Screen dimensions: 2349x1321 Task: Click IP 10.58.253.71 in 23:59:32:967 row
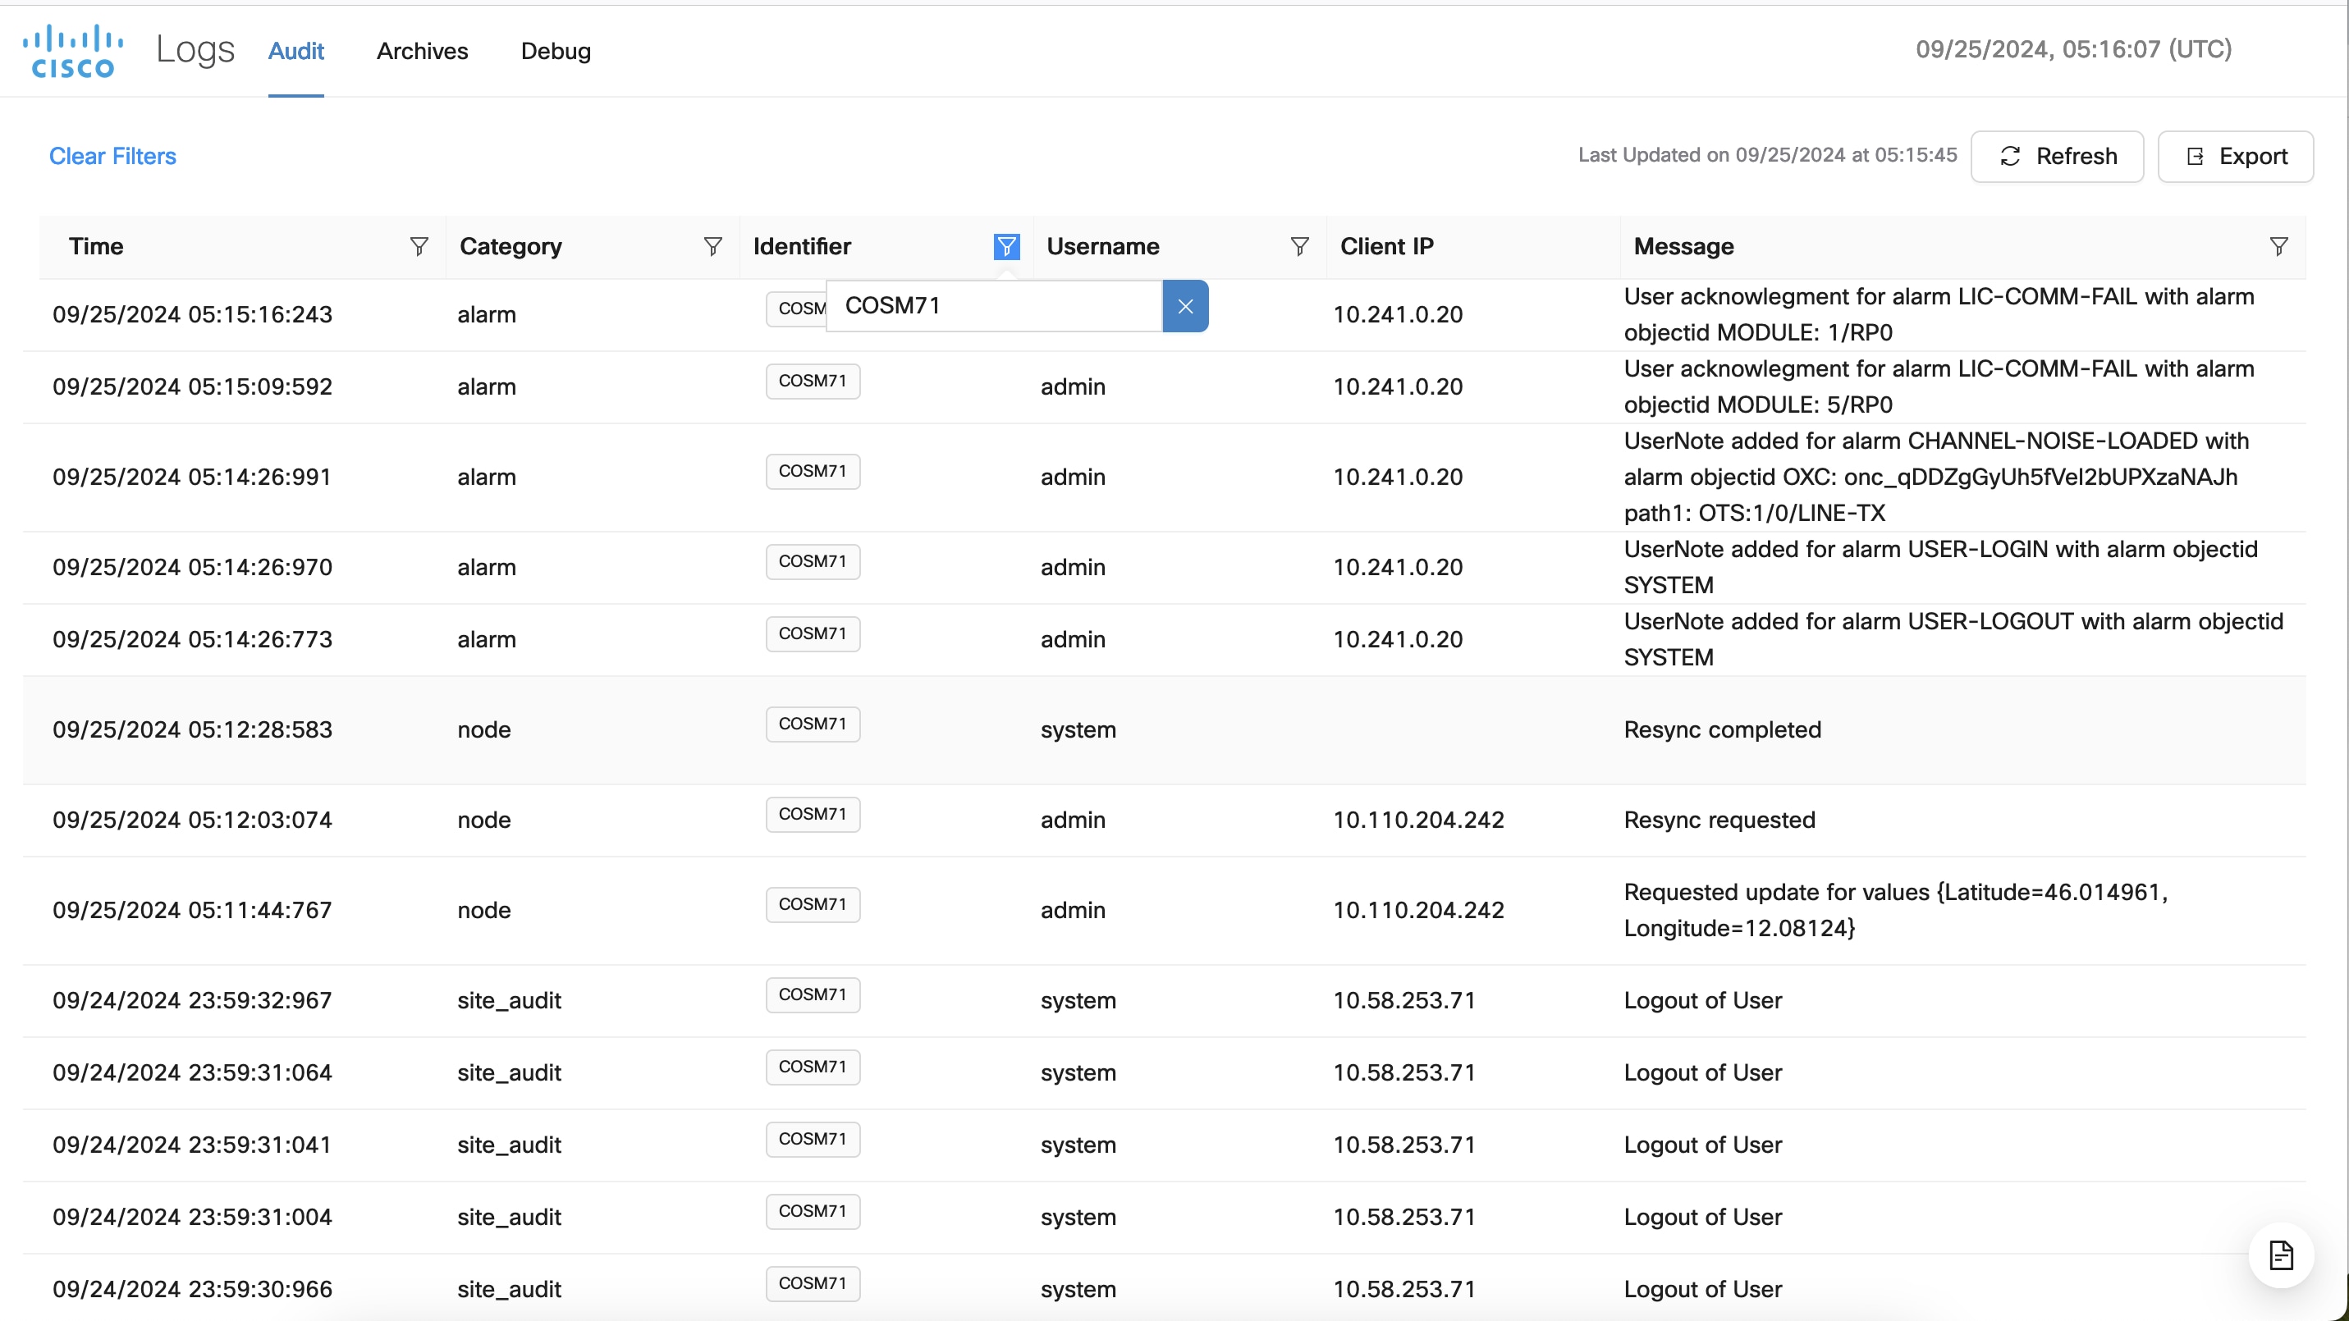click(x=1404, y=1000)
